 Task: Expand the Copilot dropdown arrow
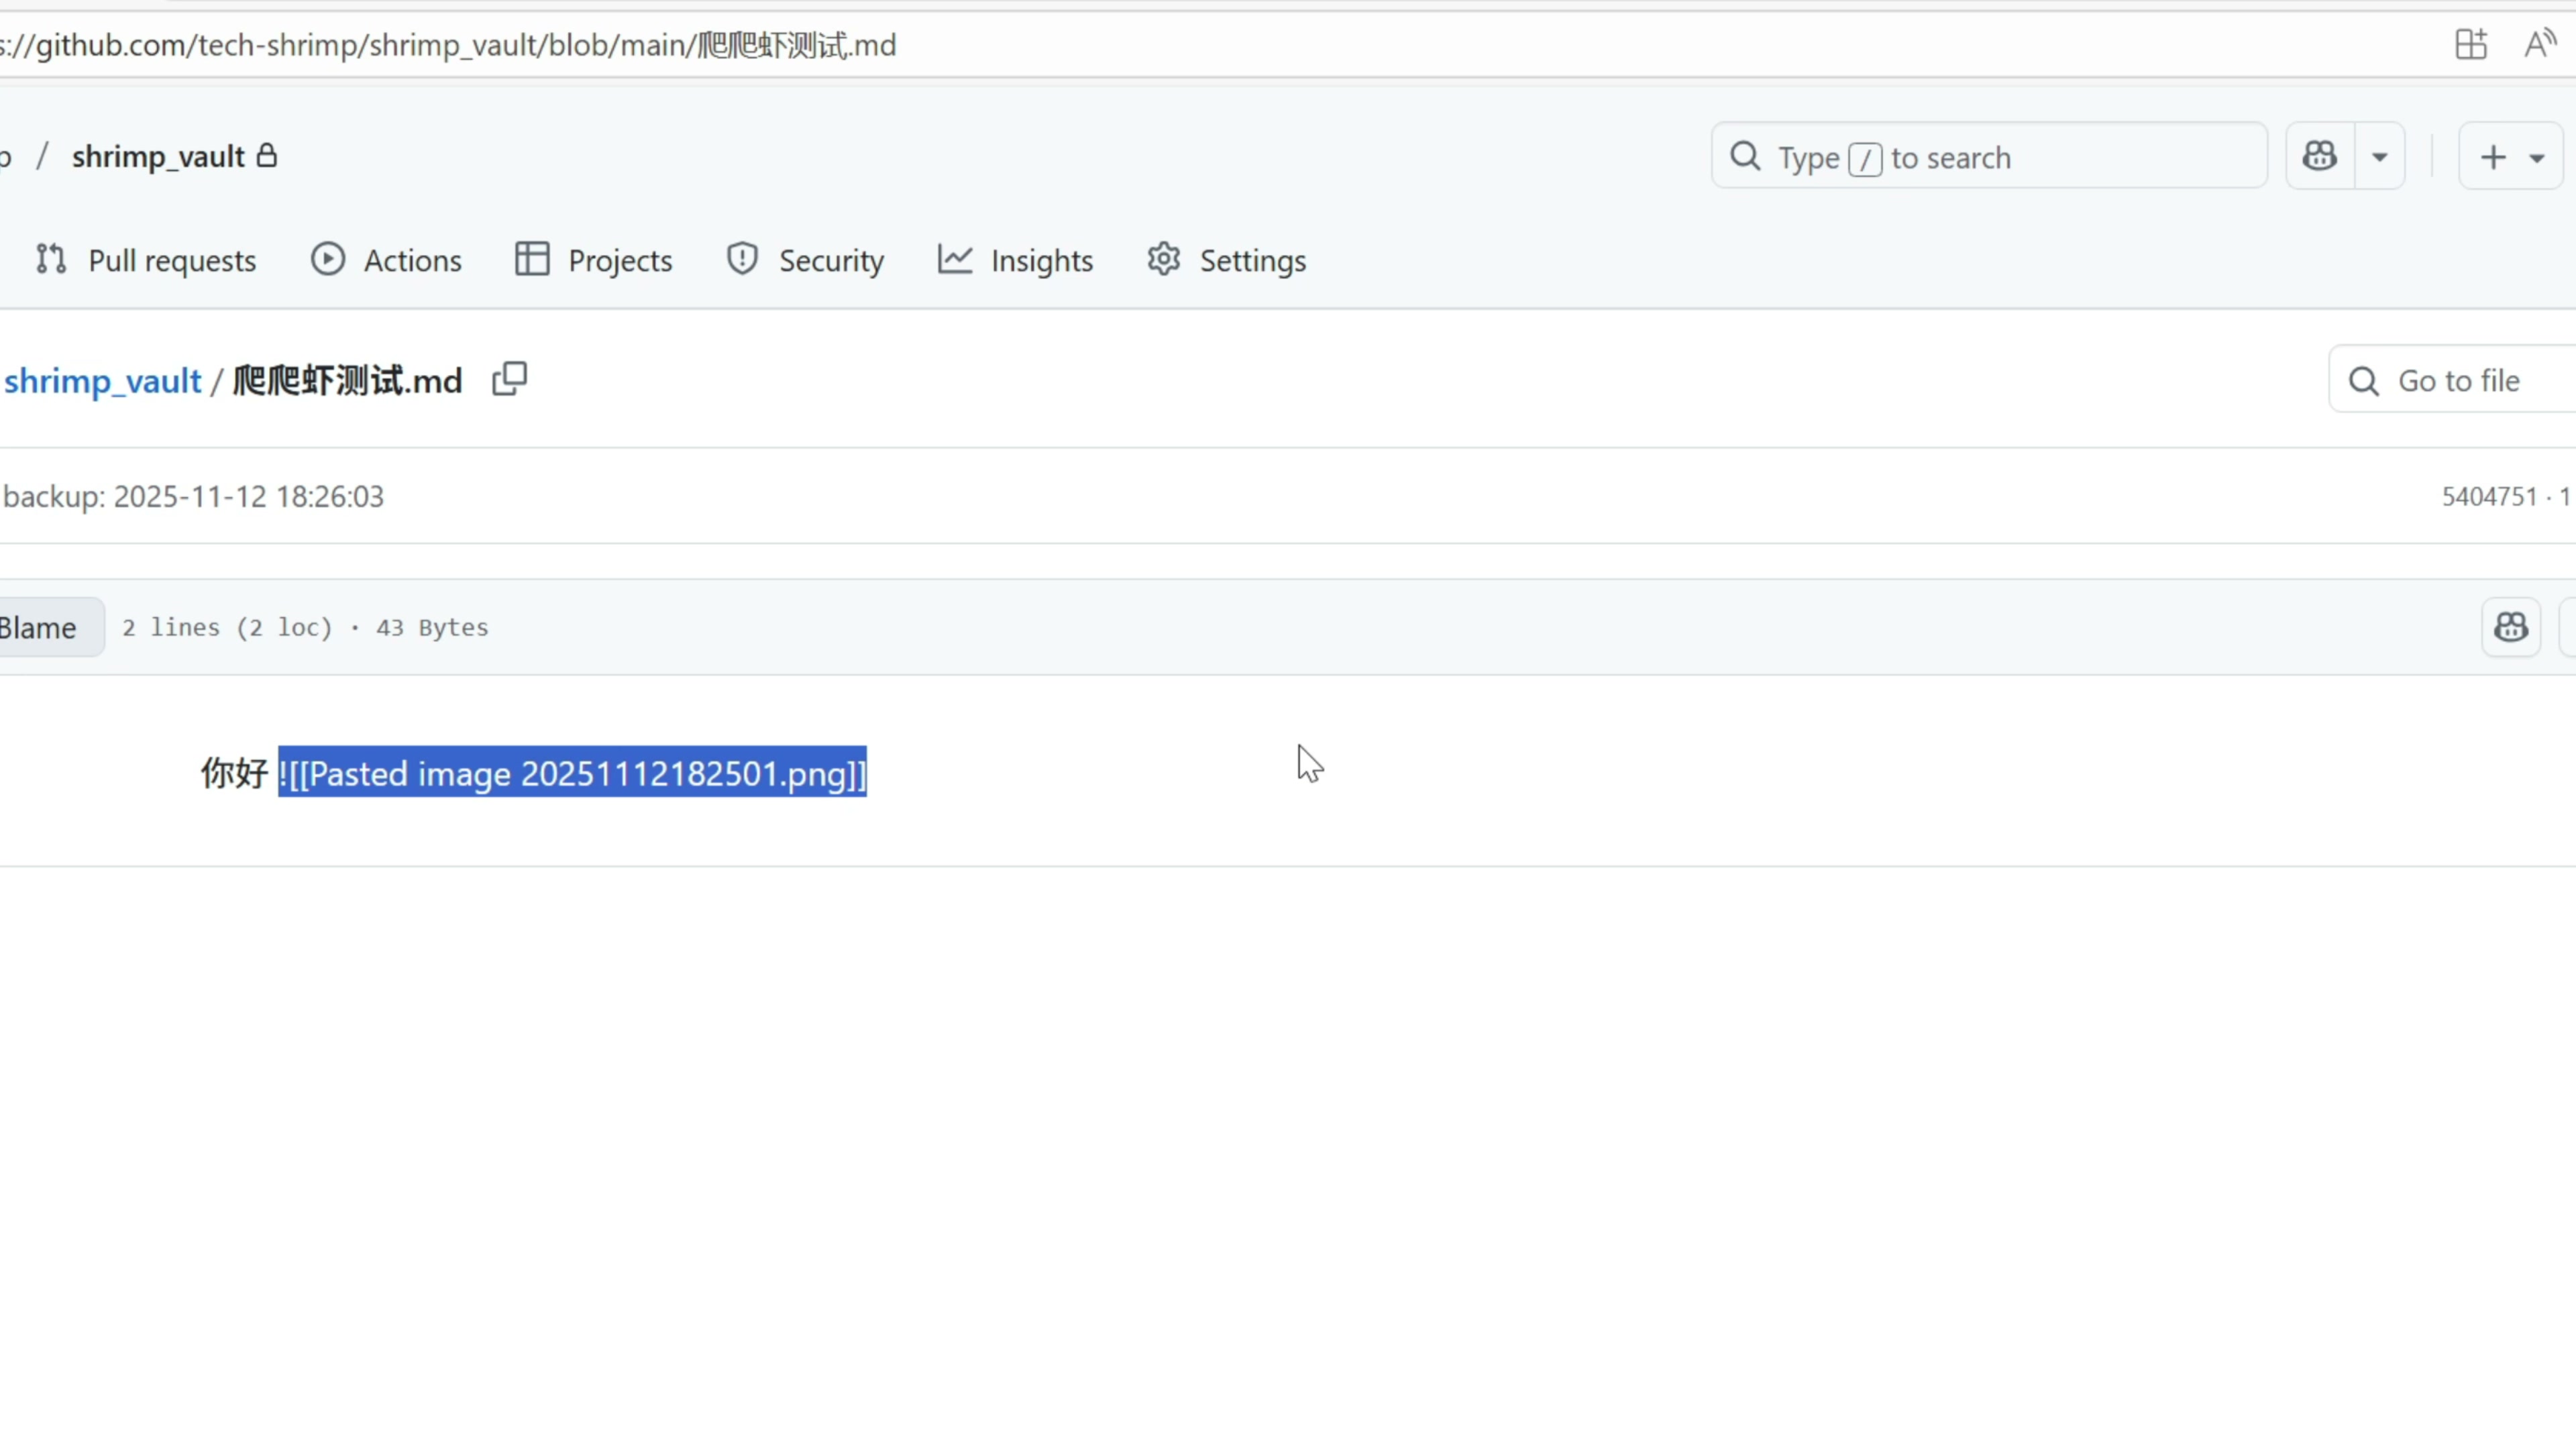coord(2380,157)
